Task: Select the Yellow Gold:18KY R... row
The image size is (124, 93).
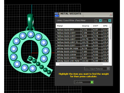Action: (82, 42)
